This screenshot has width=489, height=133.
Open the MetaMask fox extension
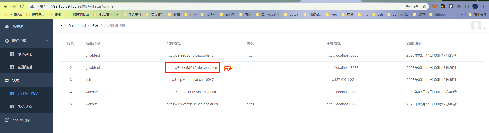pos(434,6)
